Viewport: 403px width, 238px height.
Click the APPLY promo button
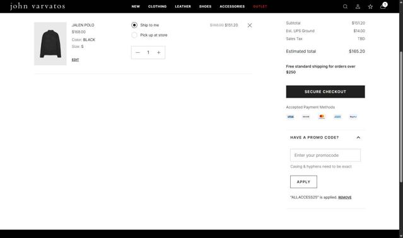tap(303, 182)
